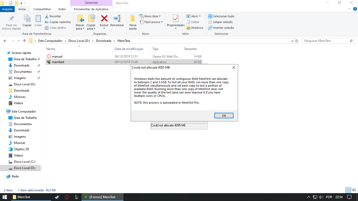Click the Opera GX taskbar icon

pyautogui.click(x=67, y=197)
